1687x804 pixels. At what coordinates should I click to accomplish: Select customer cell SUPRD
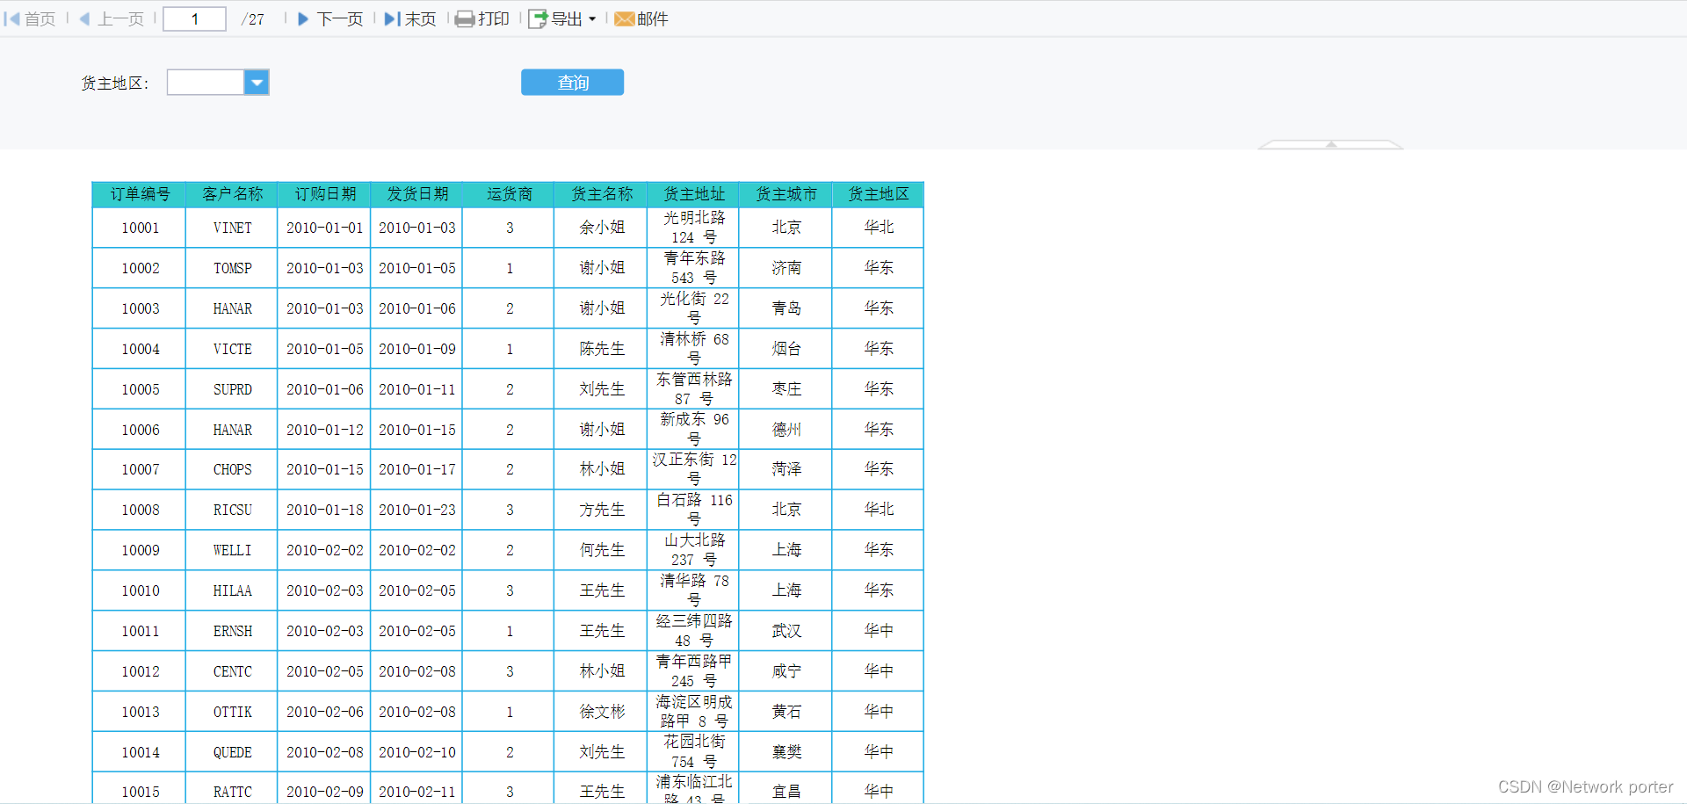(232, 389)
